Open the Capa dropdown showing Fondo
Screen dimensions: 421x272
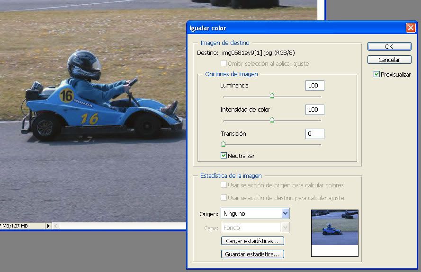tap(255, 228)
